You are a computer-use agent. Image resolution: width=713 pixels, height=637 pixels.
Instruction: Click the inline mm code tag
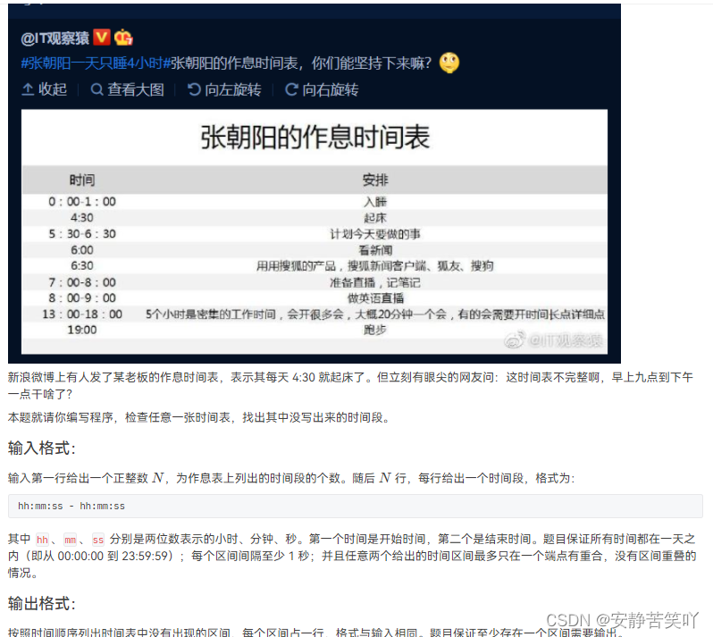click(70, 540)
